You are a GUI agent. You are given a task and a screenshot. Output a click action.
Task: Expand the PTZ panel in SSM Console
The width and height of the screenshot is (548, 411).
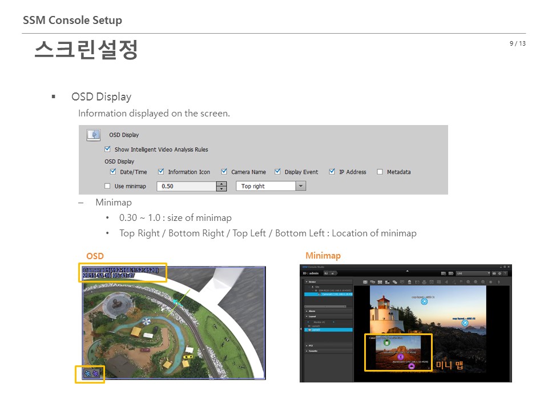[307, 346]
